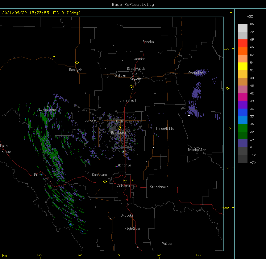
Task: Select the Okotoks label
Action: coord(127,215)
